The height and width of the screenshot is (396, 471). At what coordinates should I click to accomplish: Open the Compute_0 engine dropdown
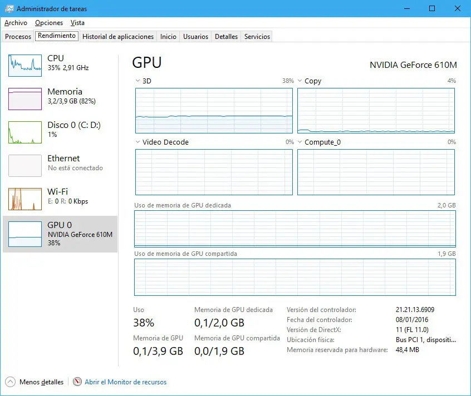pyautogui.click(x=300, y=142)
